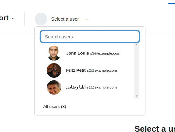Click the user list scrollbar track

(x=137, y=70)
